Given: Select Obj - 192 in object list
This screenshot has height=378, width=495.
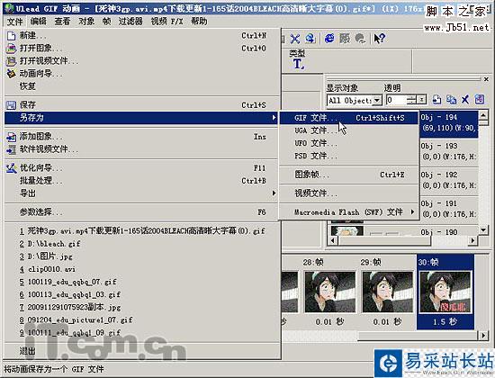Looking at the screenshot, I should [448, 180].
